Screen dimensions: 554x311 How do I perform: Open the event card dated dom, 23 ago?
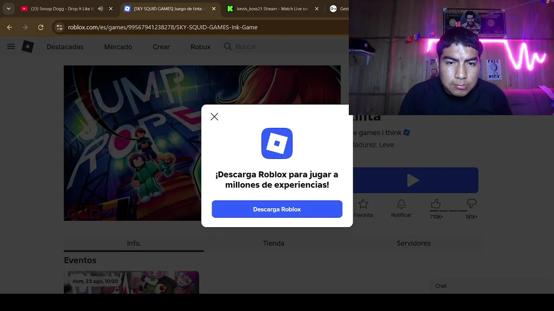click(132, 282)
